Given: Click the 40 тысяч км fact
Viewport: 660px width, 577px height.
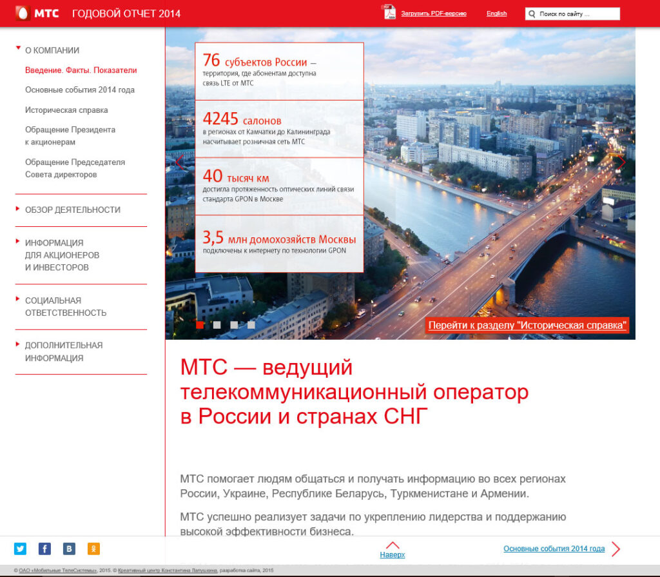Looking at the screenshot, I should (280, 186).
